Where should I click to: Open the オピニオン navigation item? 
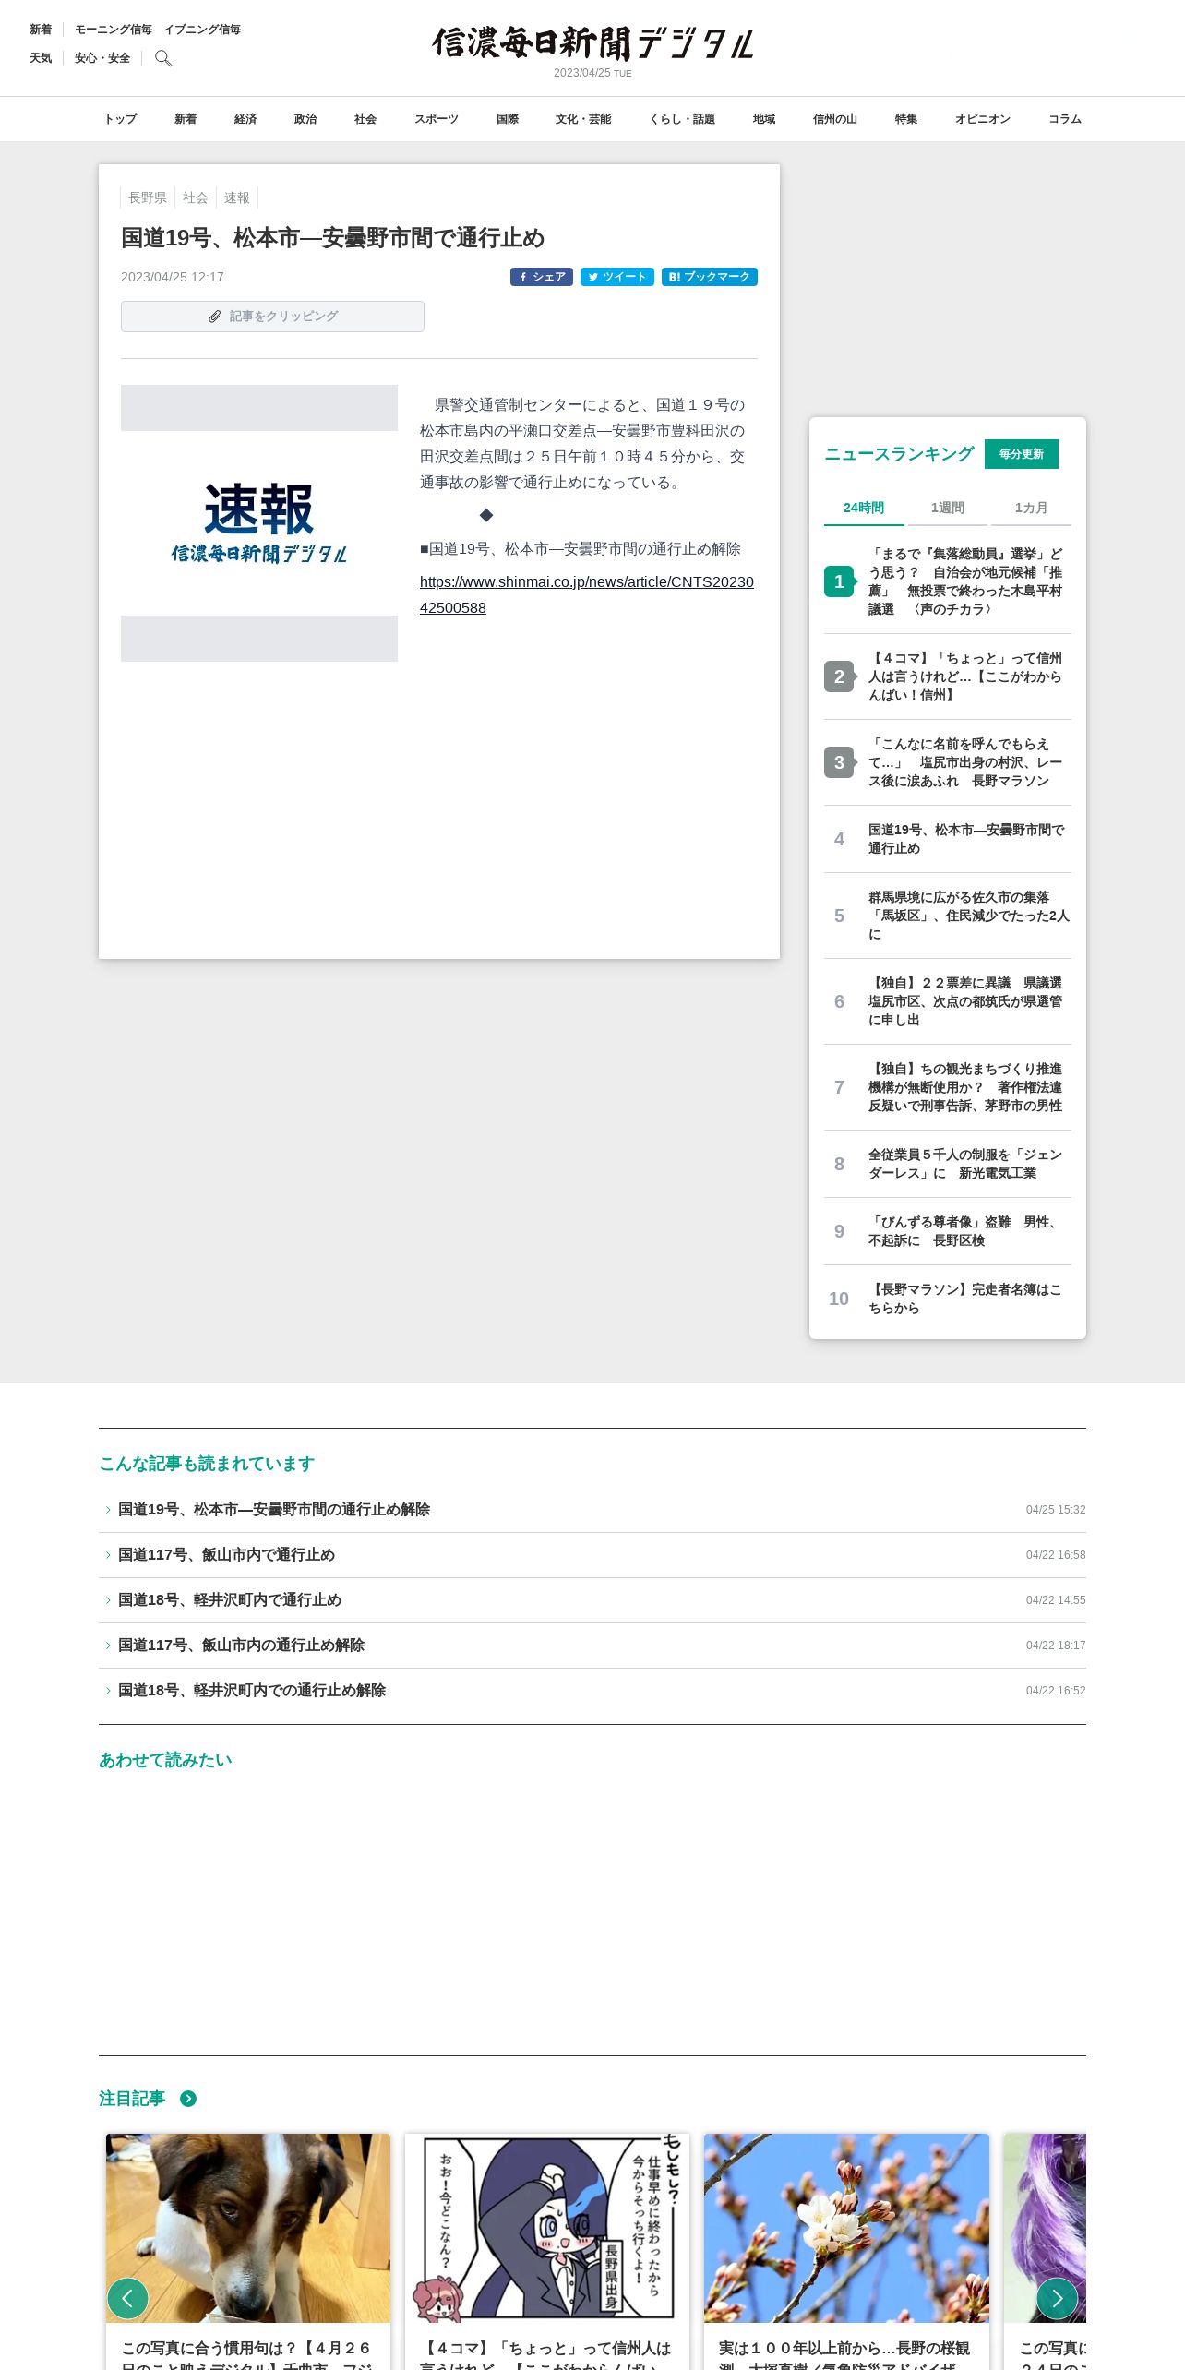(983, 119)
